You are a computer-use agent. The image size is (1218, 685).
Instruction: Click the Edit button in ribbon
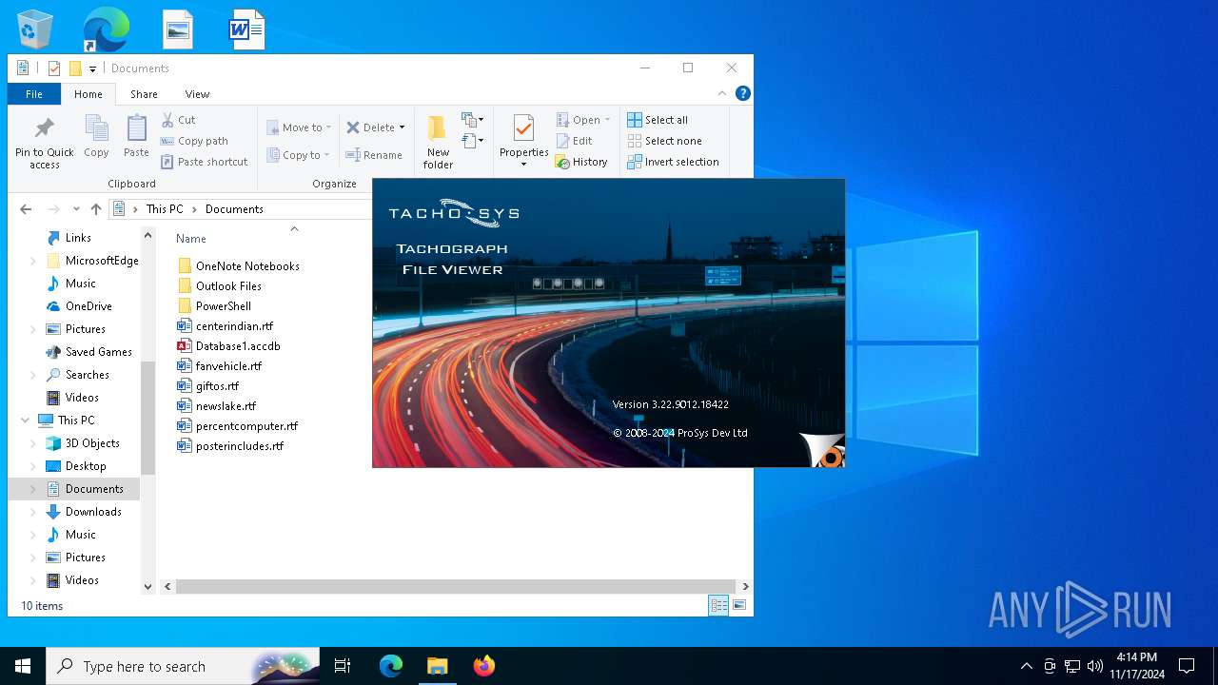(575, 141)
